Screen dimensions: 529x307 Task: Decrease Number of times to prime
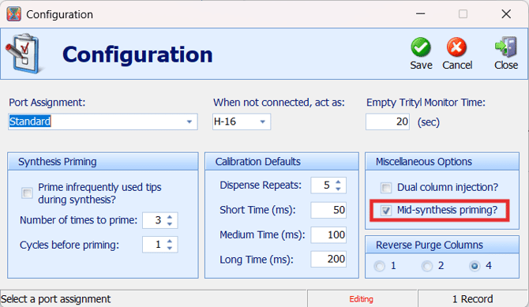[170, 224]
